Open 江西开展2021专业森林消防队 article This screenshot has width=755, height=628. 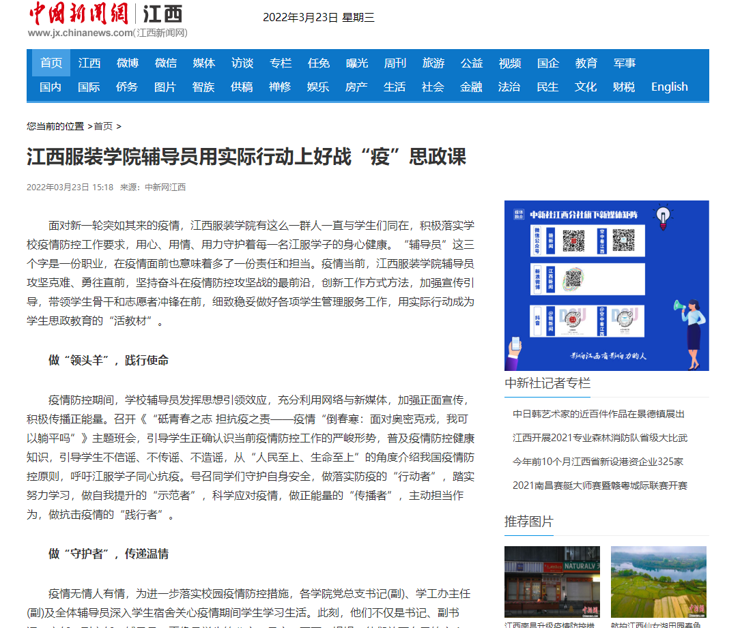(x=600, y=438)
